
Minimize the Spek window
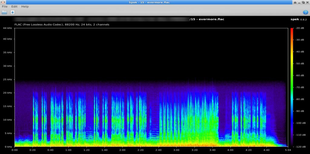[299, 2]
